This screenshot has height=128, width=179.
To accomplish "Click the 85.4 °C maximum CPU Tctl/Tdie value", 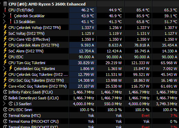I will (143, 10).
